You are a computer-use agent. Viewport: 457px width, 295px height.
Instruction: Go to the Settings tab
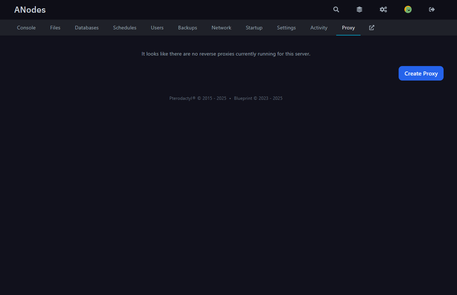286,27
